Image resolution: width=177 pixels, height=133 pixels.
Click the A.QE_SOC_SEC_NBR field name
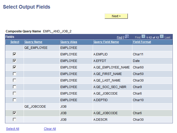(110, 87)
